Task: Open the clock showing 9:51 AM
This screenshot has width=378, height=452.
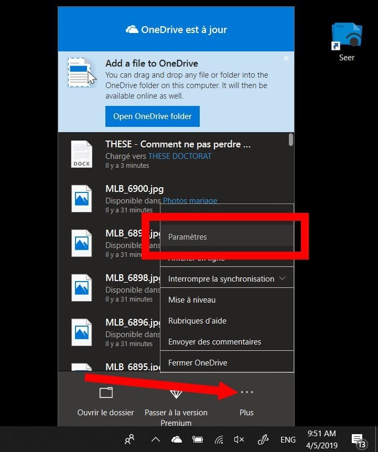Action: point(321,439)
